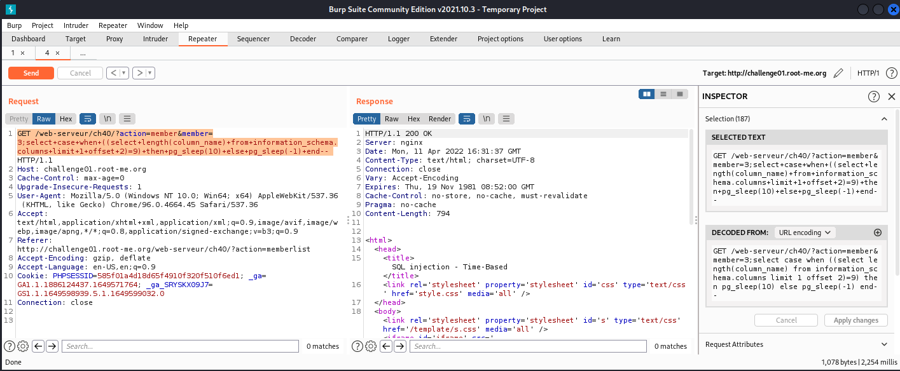Open history forward dropdown arrow
Image resolution: width=900 pixels, height=371 pixels.
pyautogui.click(x=150, y=73)
